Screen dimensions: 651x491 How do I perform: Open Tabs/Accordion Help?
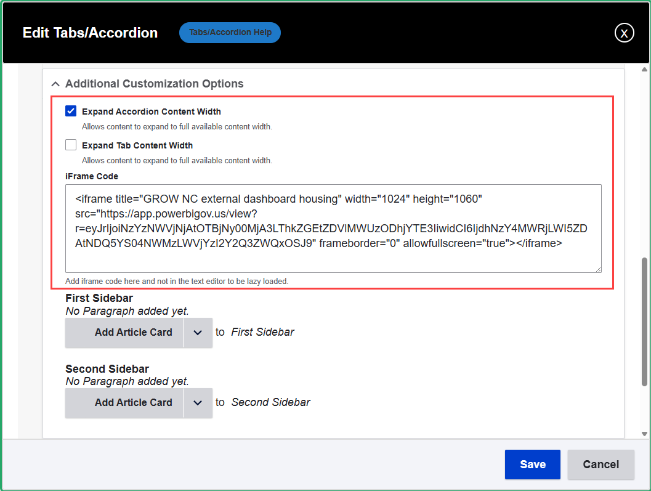230,33
